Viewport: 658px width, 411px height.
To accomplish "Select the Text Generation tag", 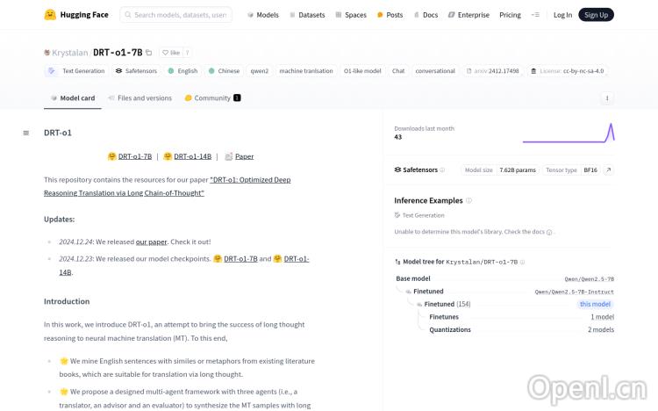I will click(78, 71).
